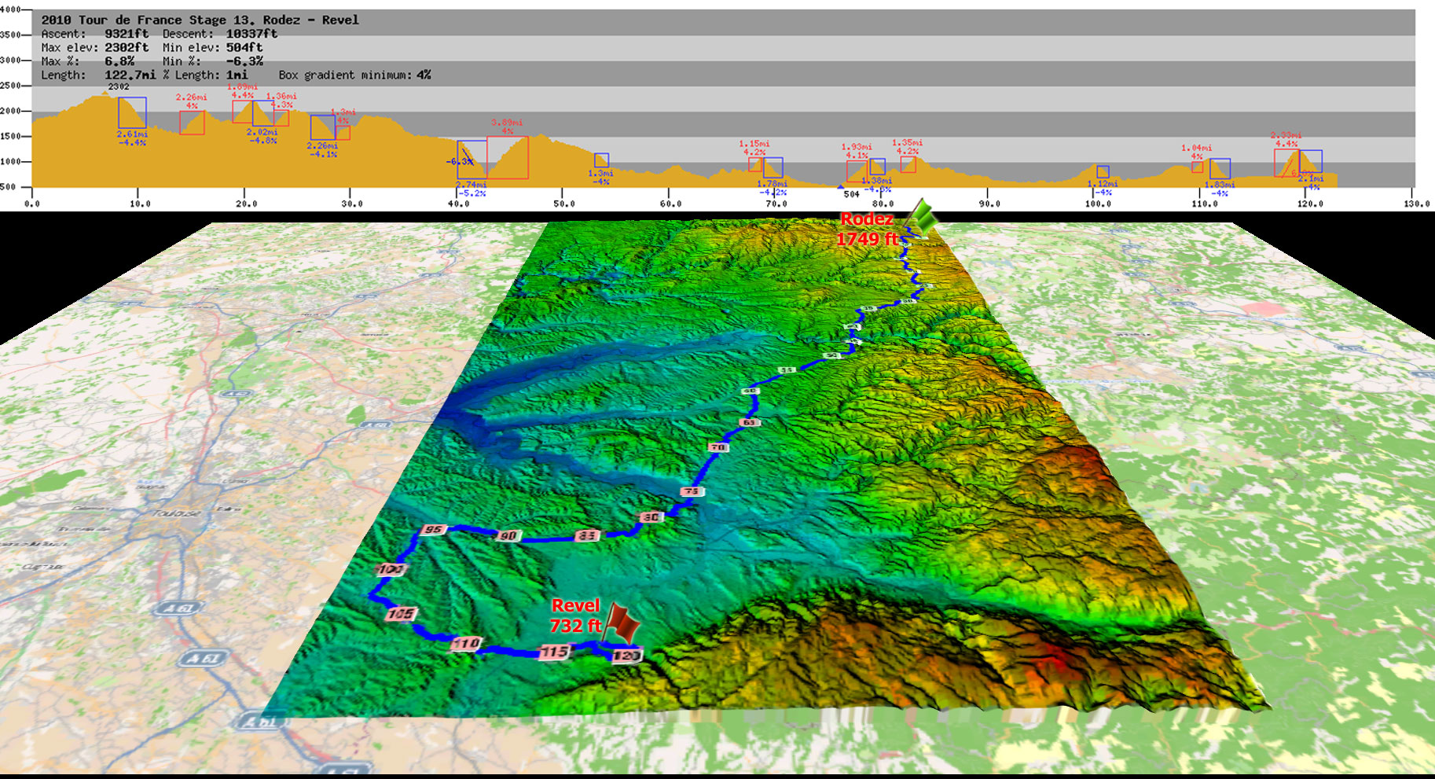Click the Min elev value 504ft
1435x779 pixels.
click(x=244, y=47)
